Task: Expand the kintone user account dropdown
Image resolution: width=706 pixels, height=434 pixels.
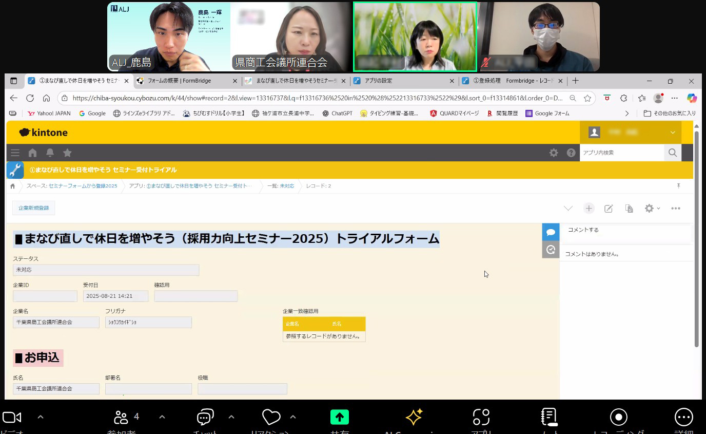Action: [x=672, y=133]
